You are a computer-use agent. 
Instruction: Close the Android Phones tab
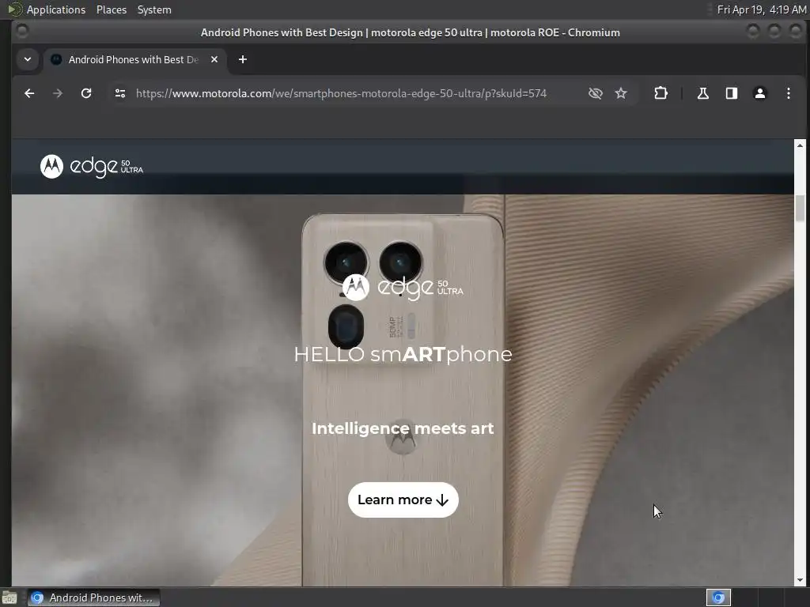pos(214,59)
